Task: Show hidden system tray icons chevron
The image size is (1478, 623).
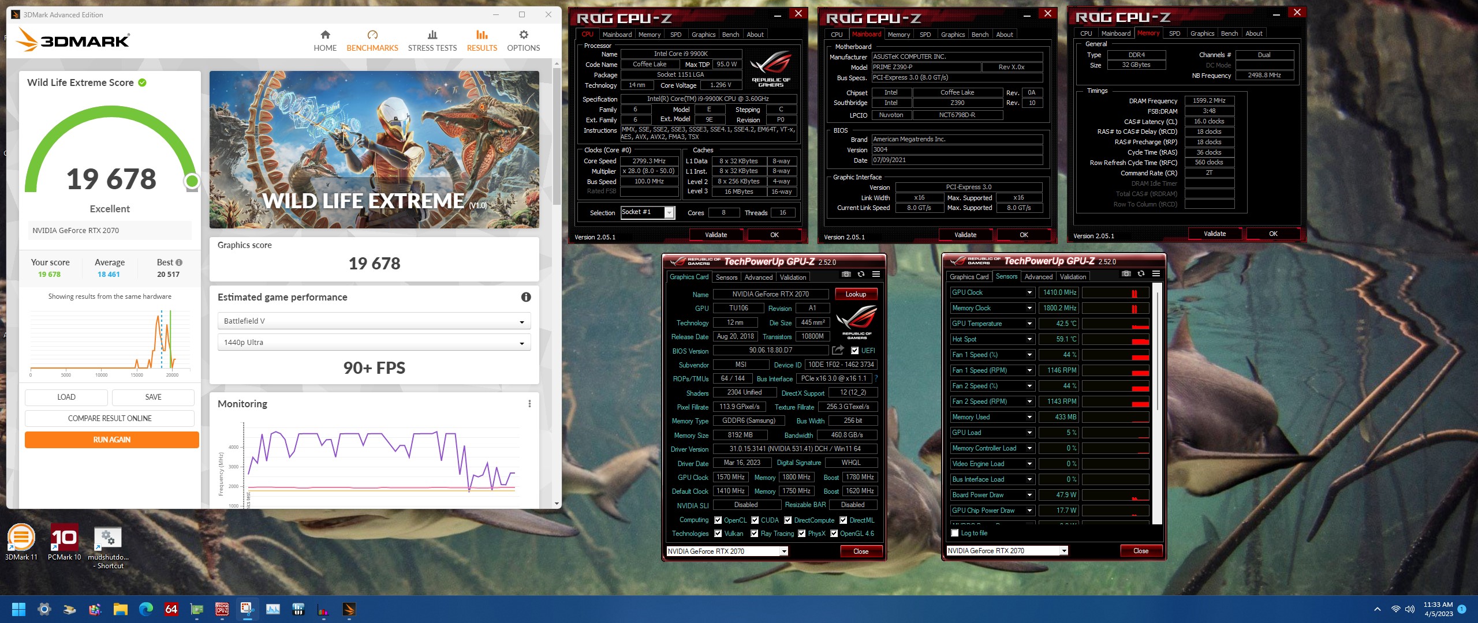Action: pos(1378,609)
